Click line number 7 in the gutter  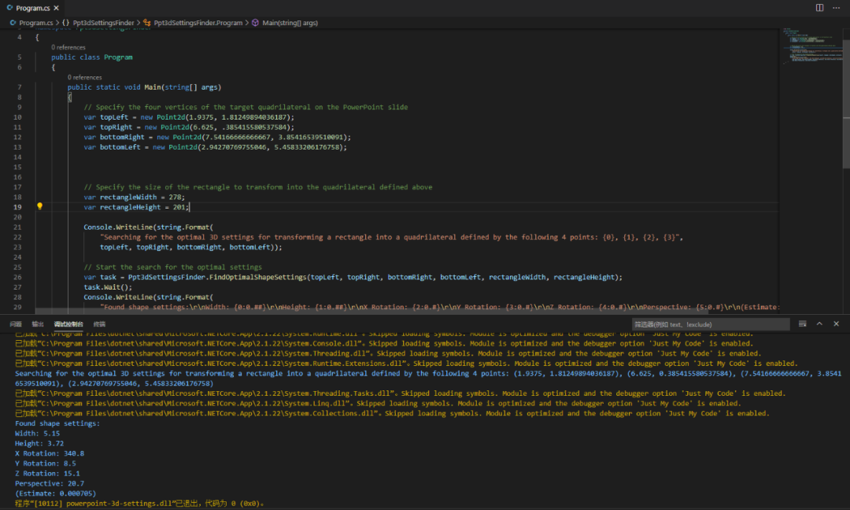[20, 87]
